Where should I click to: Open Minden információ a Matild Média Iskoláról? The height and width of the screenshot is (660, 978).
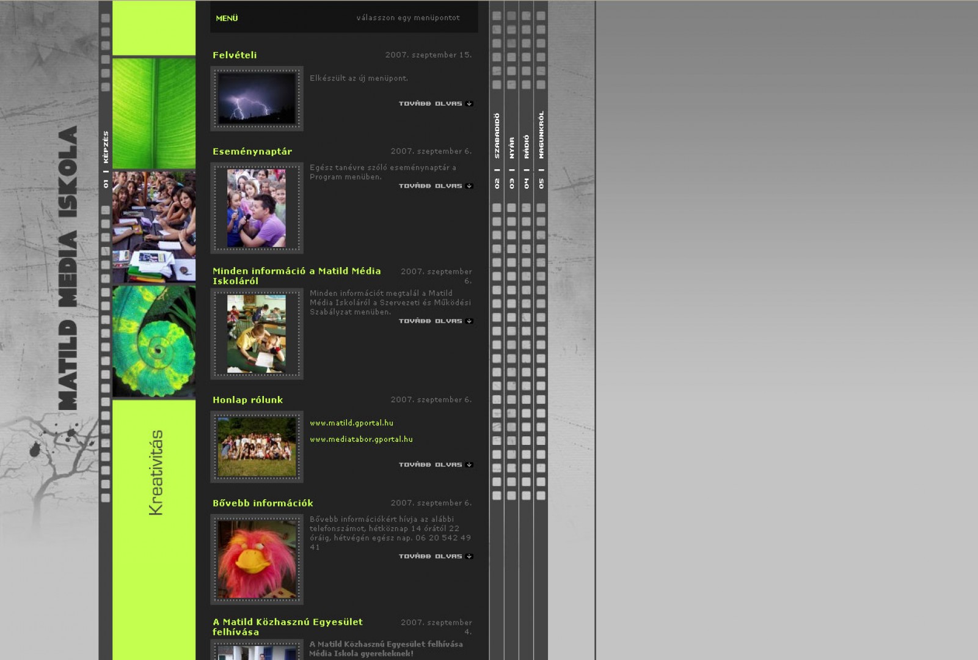[296, 276]
